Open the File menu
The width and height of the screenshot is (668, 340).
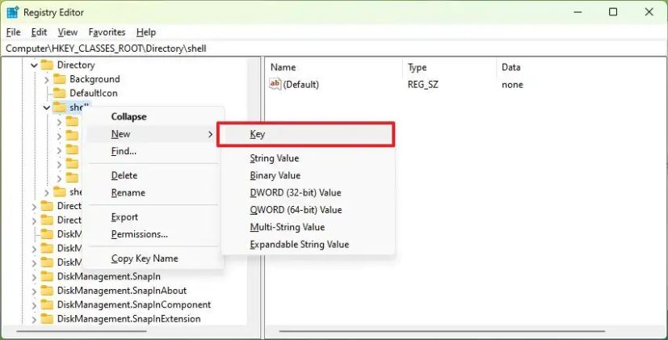[x=13, y=32]
